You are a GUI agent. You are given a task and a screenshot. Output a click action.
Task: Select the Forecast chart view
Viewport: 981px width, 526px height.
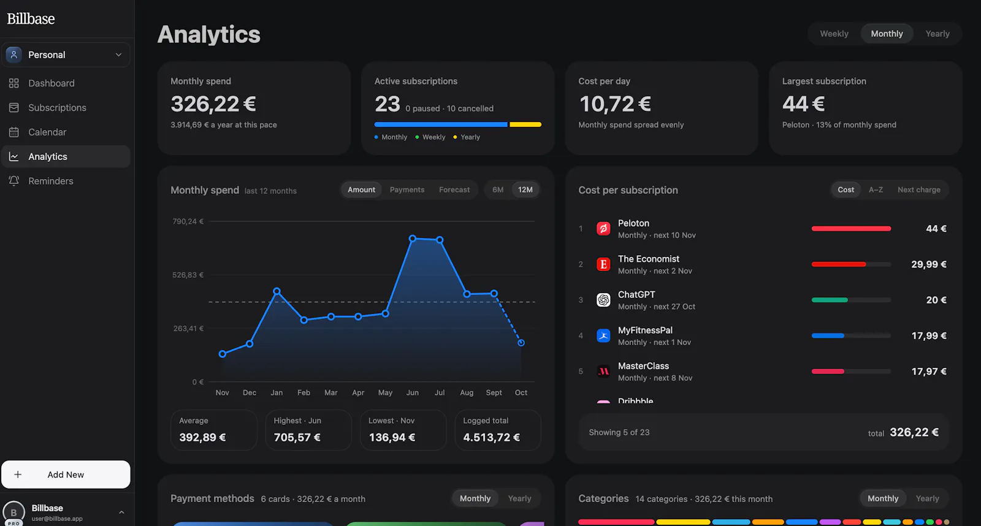click(454, 190)
